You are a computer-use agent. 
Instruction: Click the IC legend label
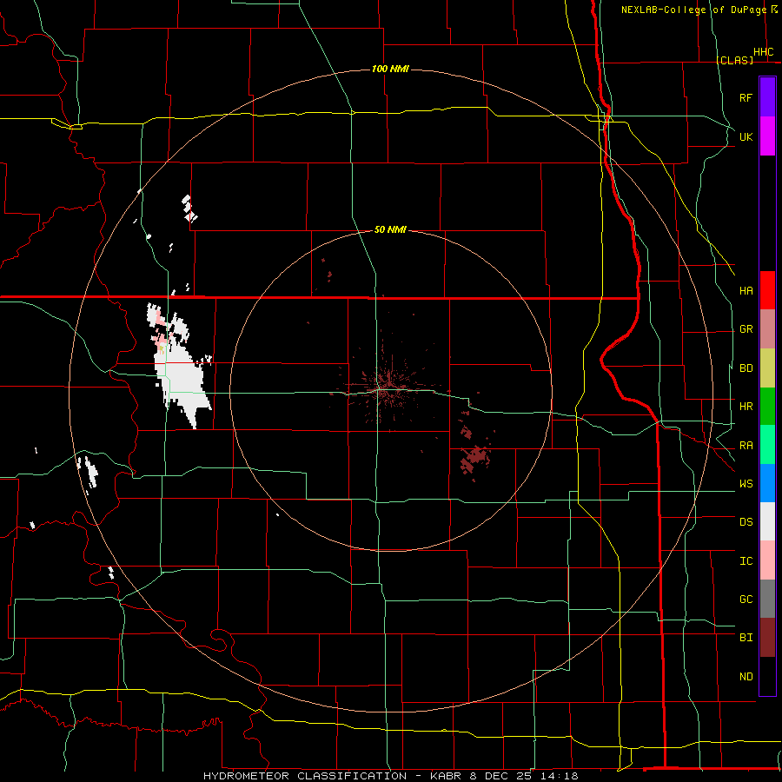click(746, 561)
